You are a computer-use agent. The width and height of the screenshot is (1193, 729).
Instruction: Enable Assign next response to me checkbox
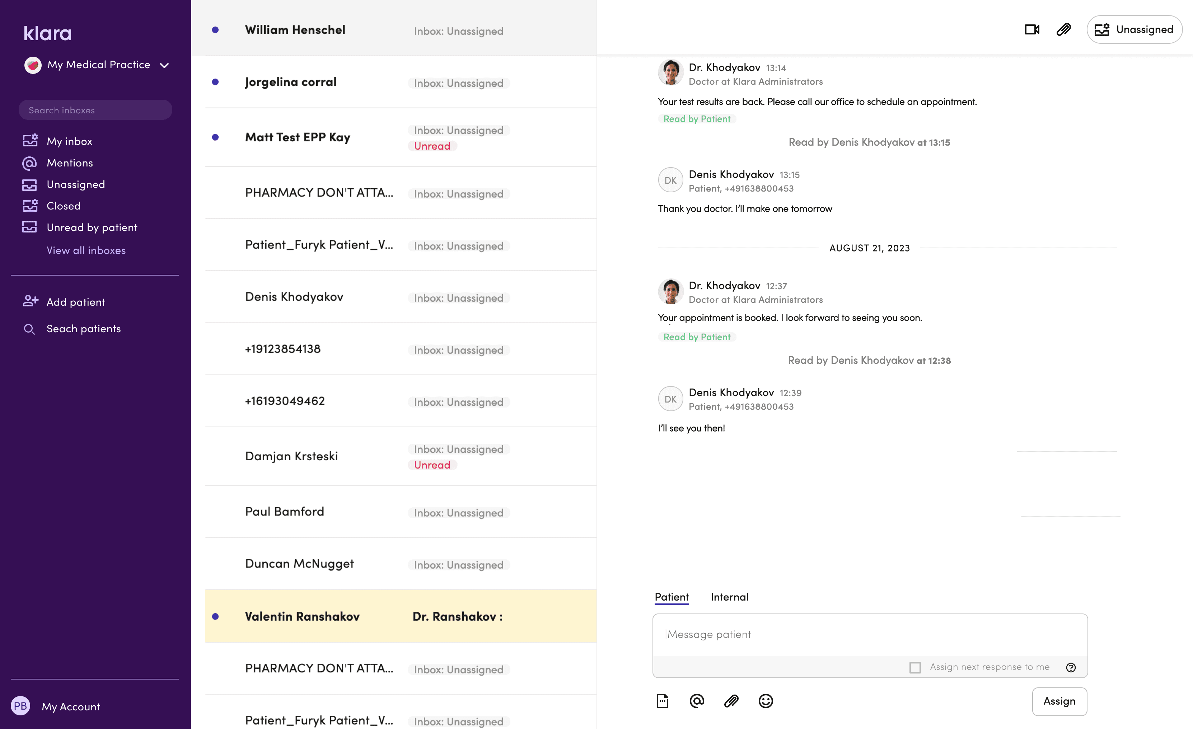(x=914, y=668)
